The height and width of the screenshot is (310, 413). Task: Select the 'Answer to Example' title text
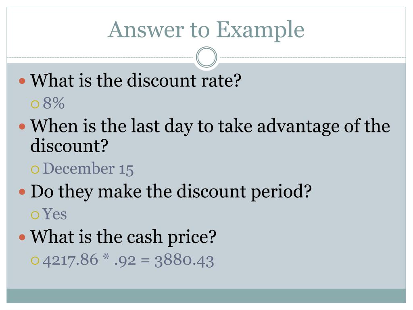coord(206,30)
